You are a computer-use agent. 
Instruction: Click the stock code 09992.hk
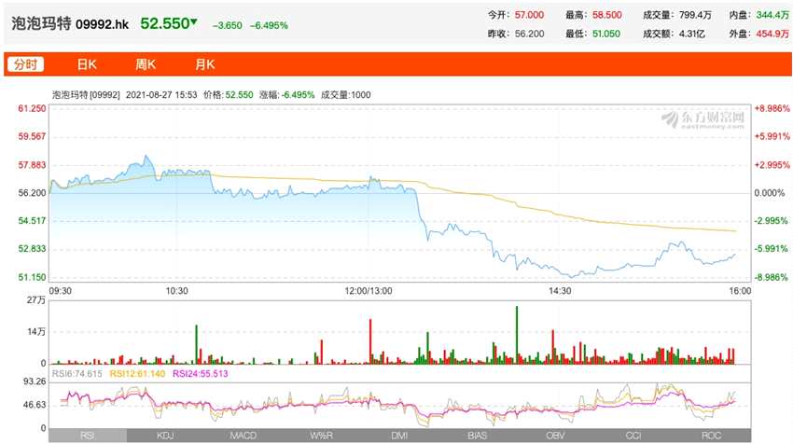[x=103, y=24]
